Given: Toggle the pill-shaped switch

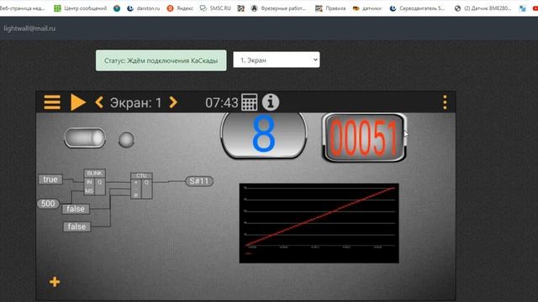Looking at the screenshot, I should point(84,138).
